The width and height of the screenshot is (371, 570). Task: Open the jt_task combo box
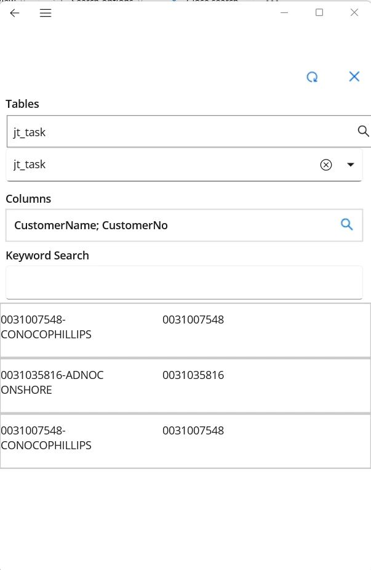click(x=160, y=165)
